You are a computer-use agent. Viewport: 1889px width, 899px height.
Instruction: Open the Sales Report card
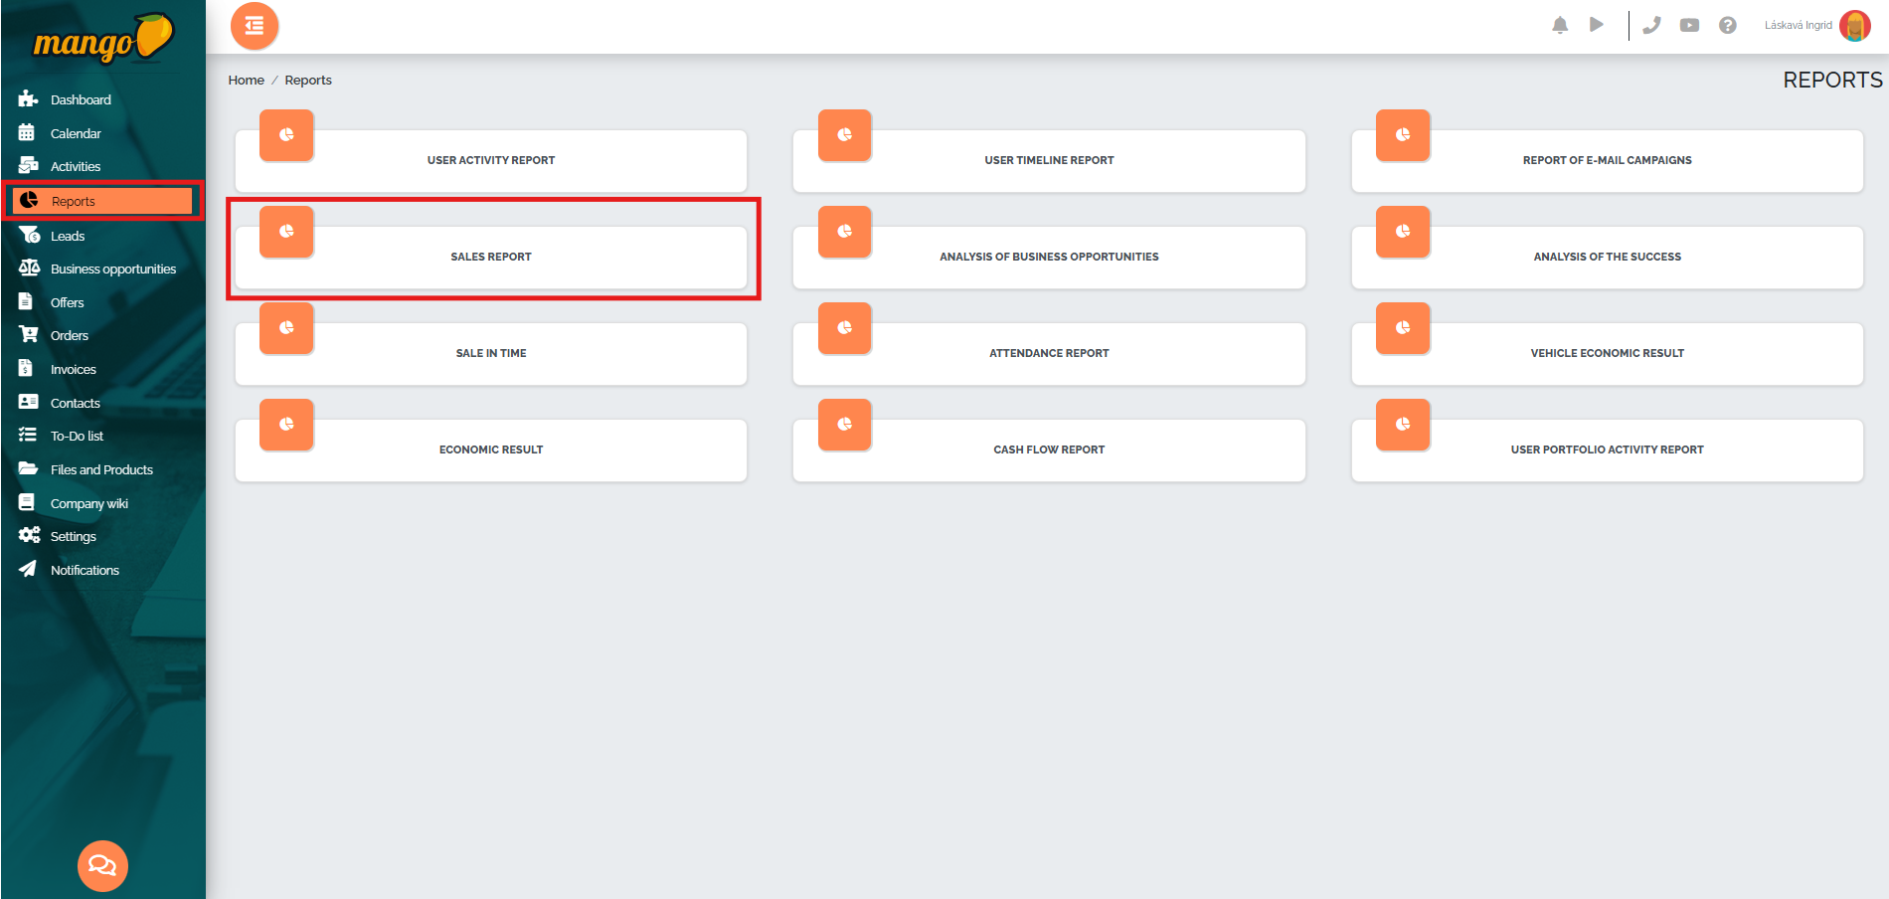[x=491, y=257]
